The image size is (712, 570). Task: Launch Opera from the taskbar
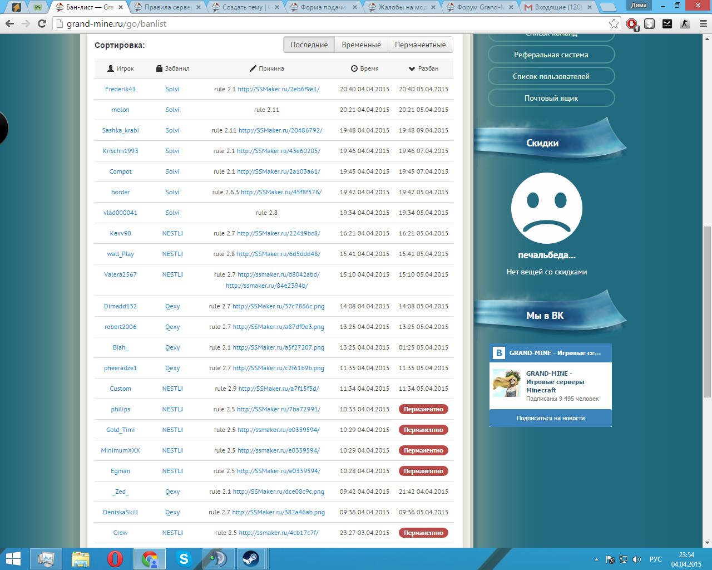point(115,559)
